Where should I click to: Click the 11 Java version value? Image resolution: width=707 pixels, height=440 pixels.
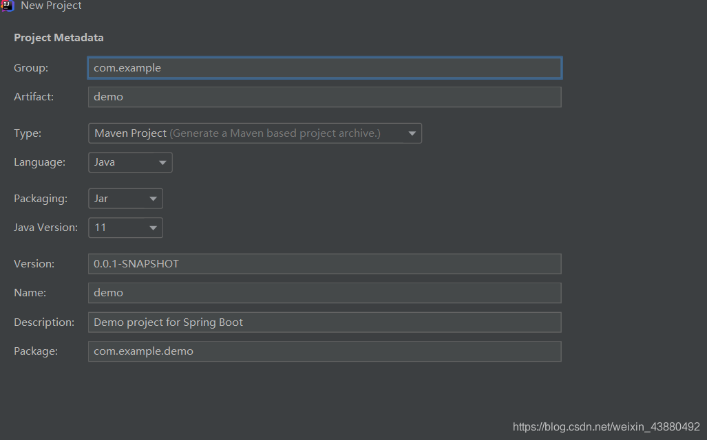(99, 227)
